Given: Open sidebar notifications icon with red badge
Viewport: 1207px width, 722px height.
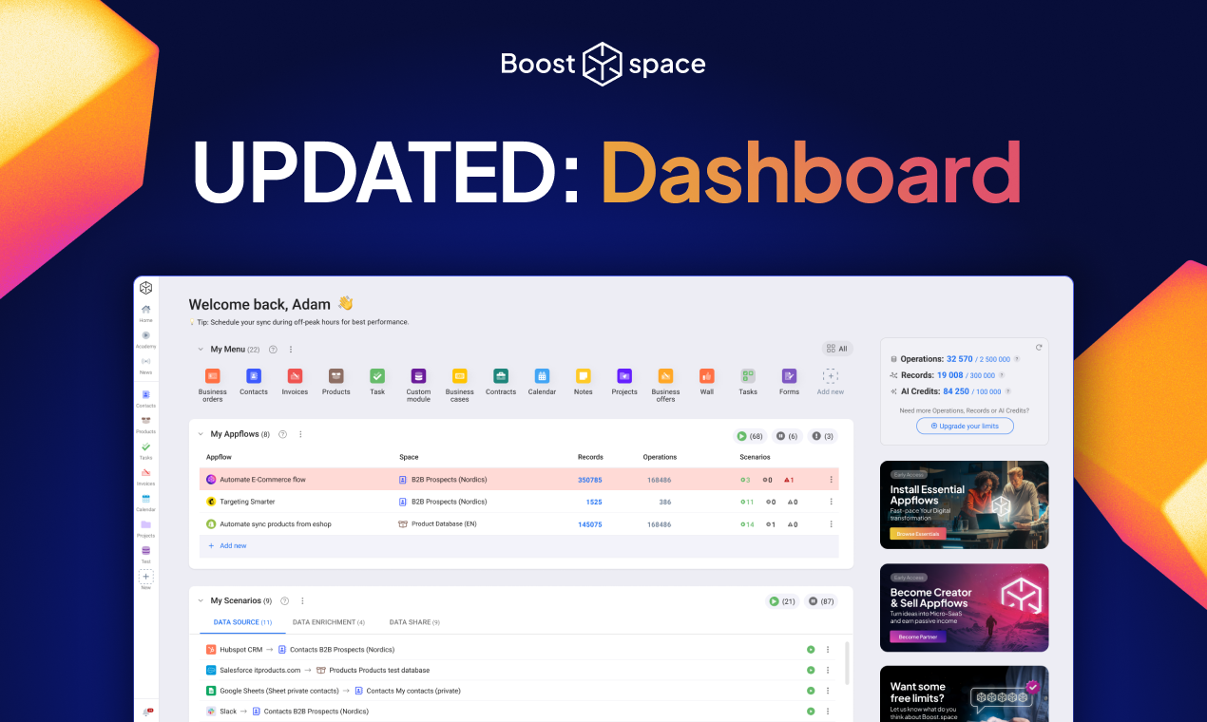Looking at the screenshot, I should 146,712.
